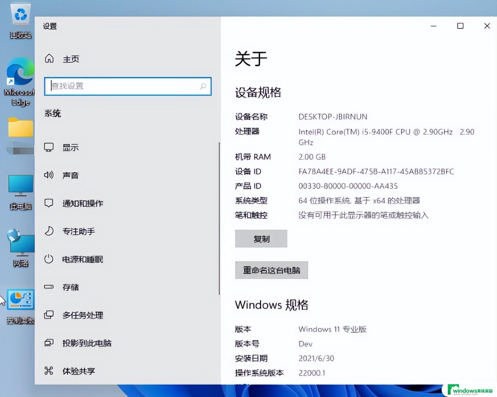The image size is (497, 397).
Task: Select the Microsoft Edge desktop shortcut
Action: click(x=20, y=82)
